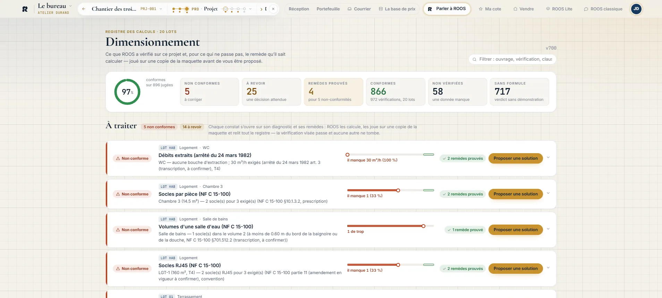Click '2 remèdes prouvés' badge on Socles par pièce
Image resolution: width=662 pixels, height=298 pixels.
pos(462,194)
